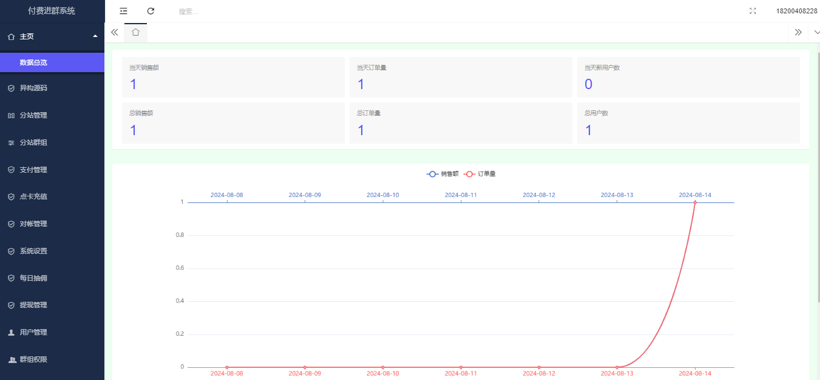Click the 分站管理 sidebar icon
The image size is (820, 380).
click(11, 115)
